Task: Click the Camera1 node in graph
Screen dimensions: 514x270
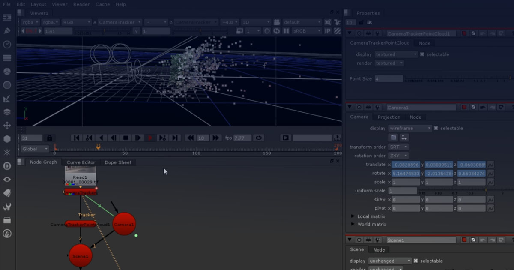Action: pos(124,224)
